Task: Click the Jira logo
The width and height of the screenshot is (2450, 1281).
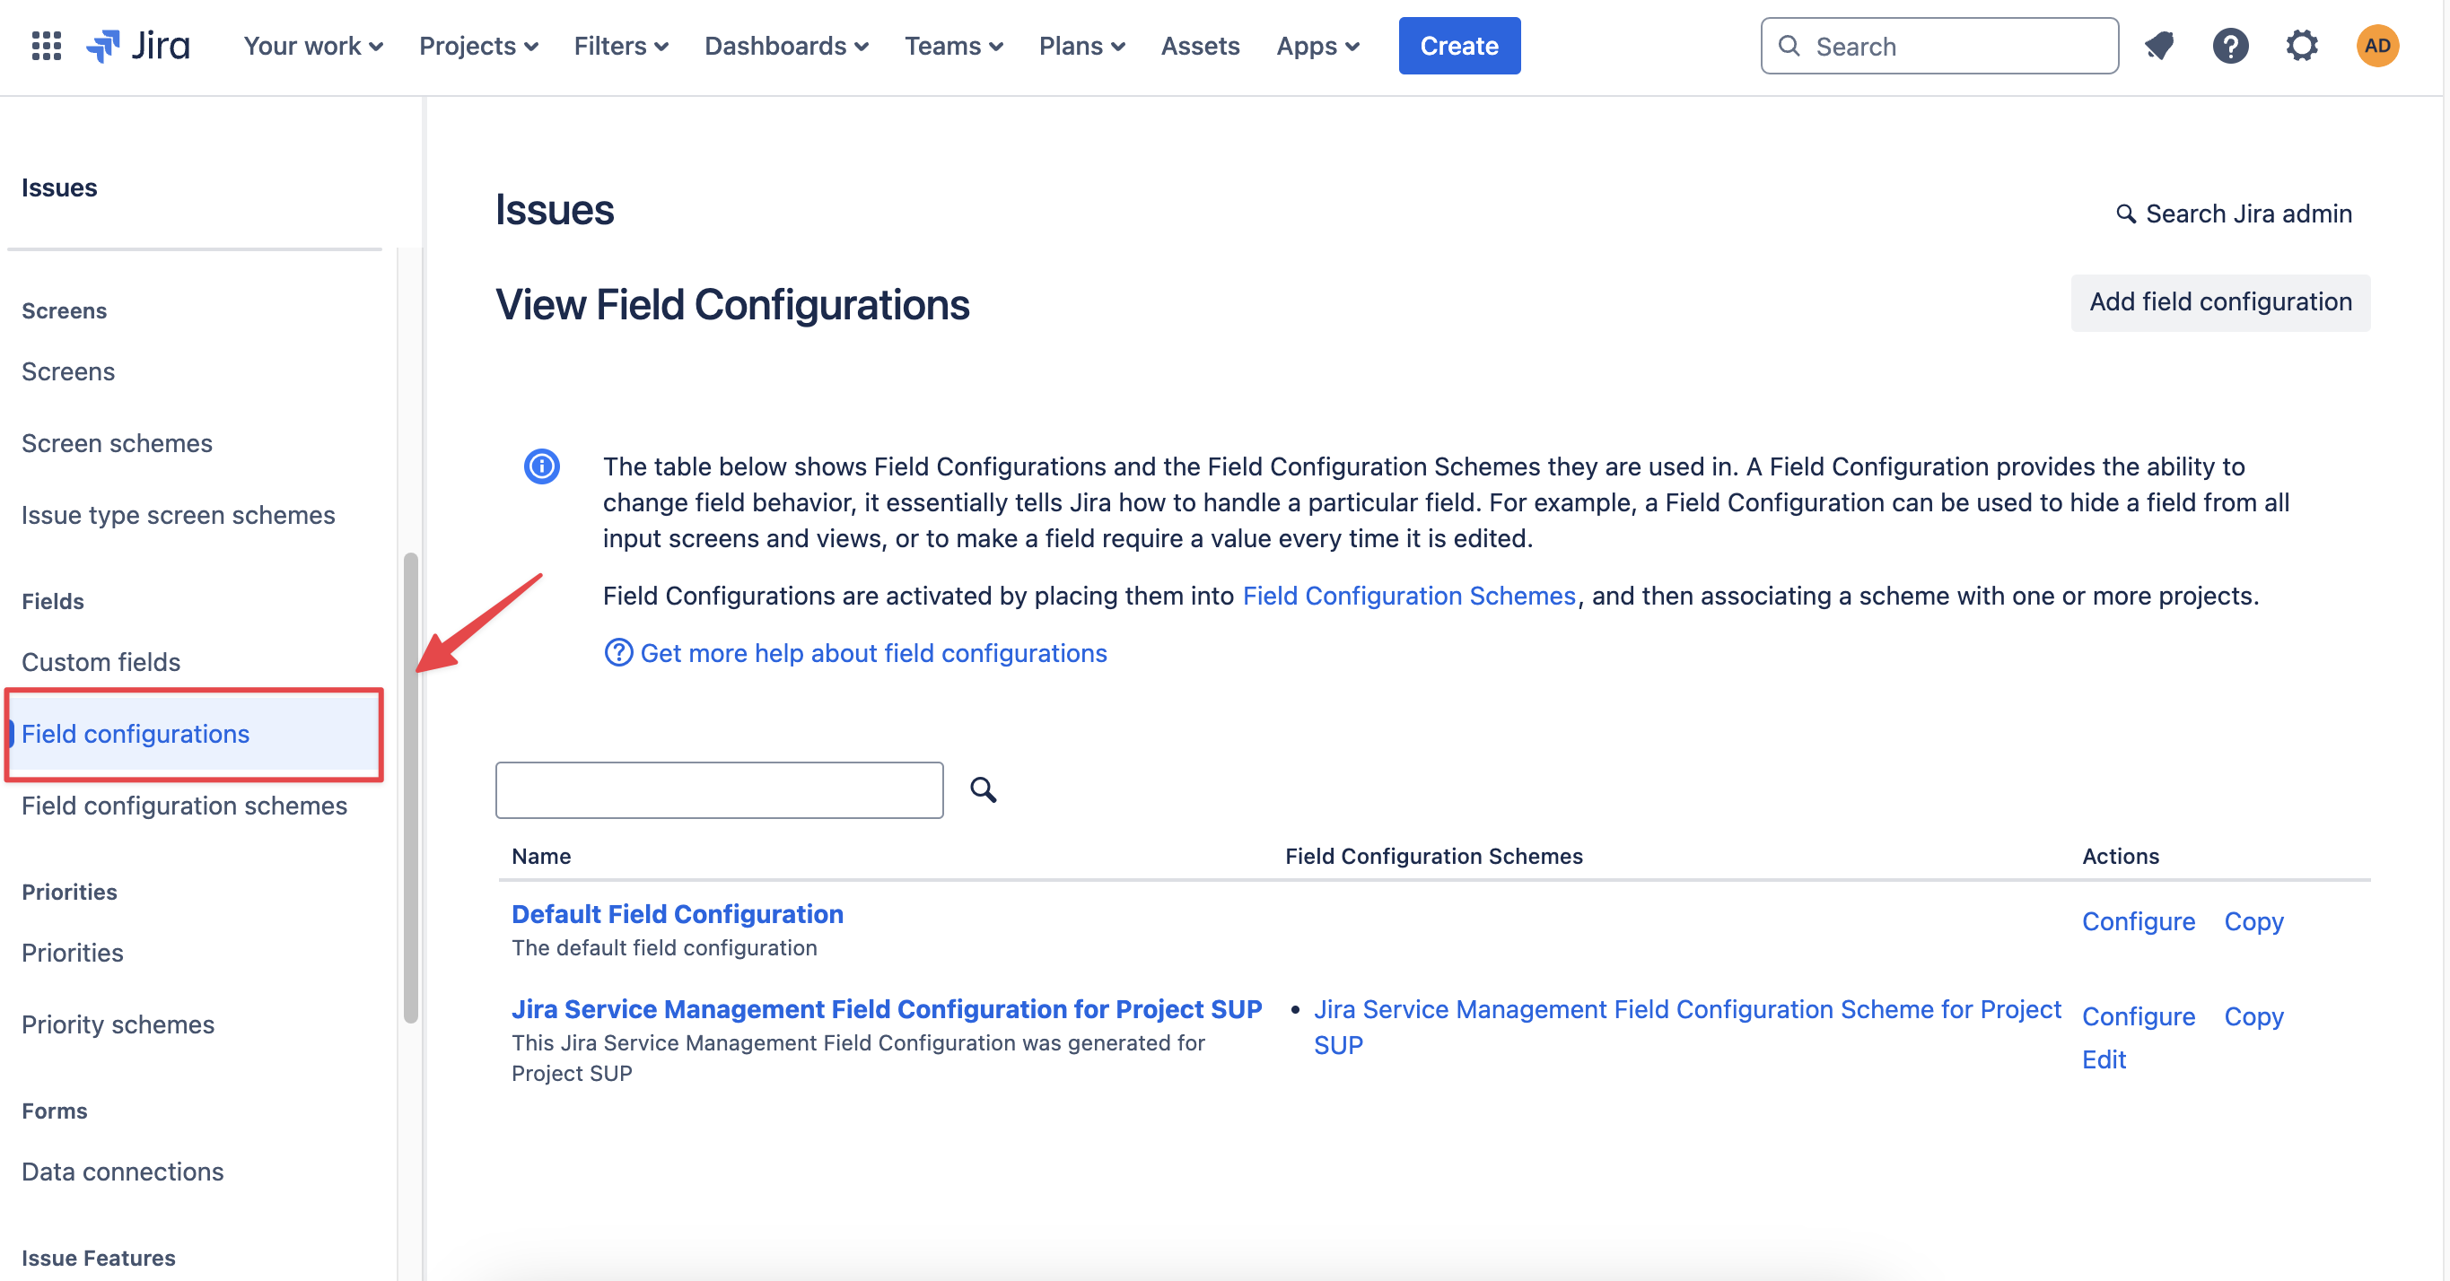Action: pyautogui.click(x=139, y=46)
